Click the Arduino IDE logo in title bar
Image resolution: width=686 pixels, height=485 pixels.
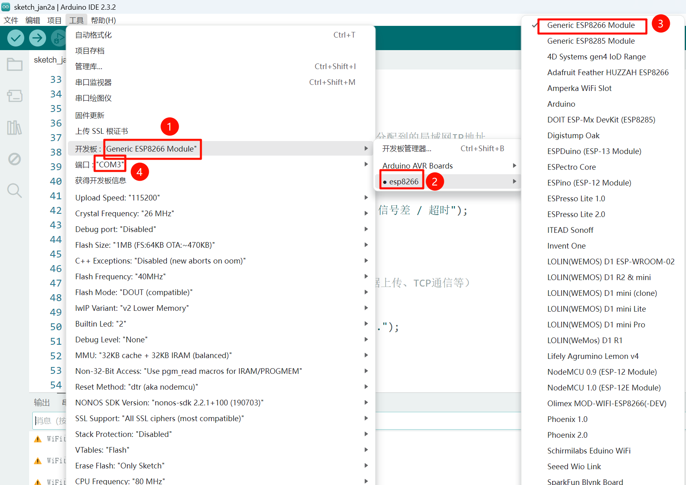(6, 7)
